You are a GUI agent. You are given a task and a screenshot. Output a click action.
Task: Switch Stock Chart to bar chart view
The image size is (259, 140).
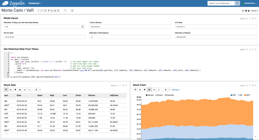click(140, 90)
